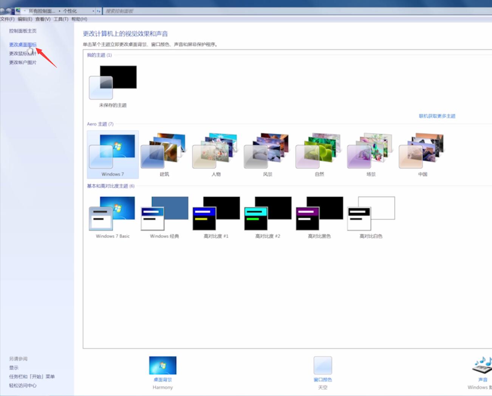Open the 帮助(H) menu
The height and width of the screenshot is (396, 492).
click(79, 19)
